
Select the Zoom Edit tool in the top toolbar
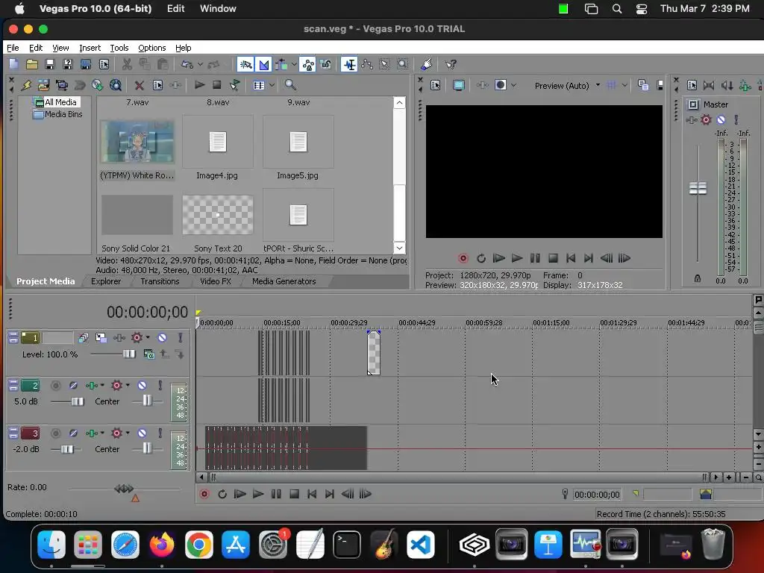[x=402, y=64]
